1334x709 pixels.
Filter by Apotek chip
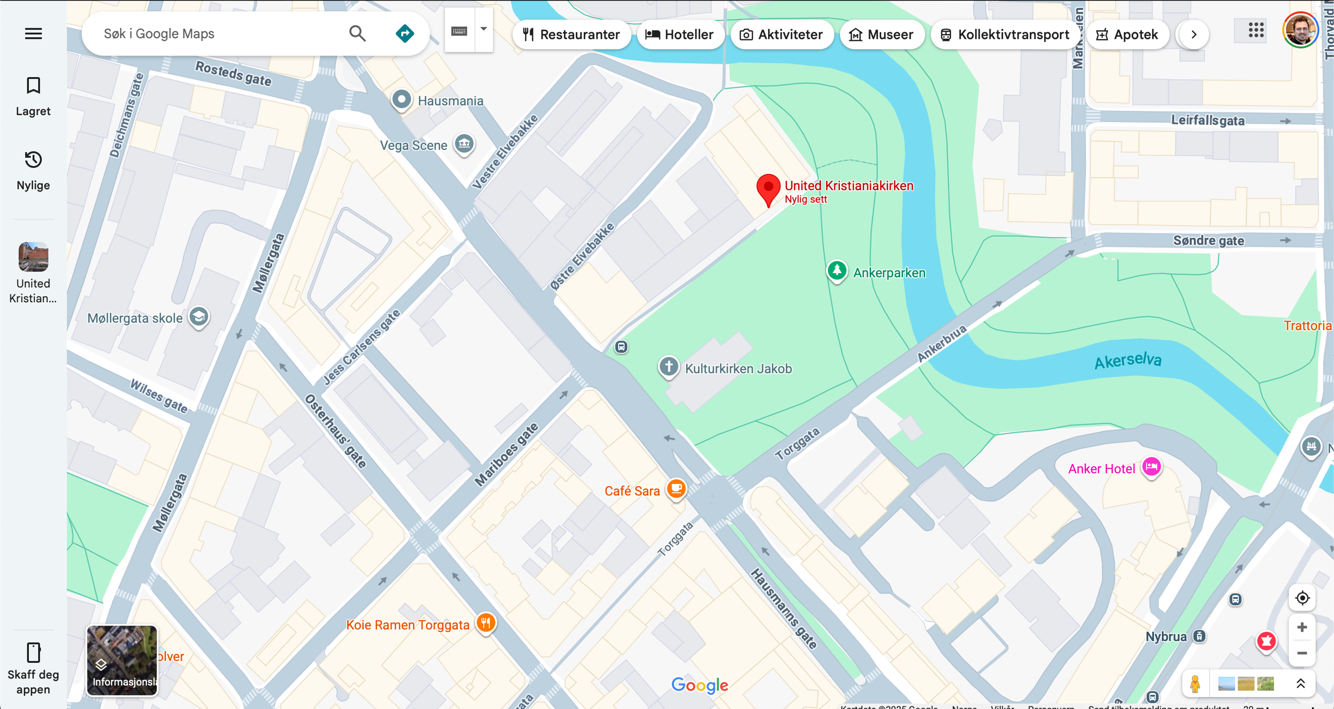[x=1128, y=35]
